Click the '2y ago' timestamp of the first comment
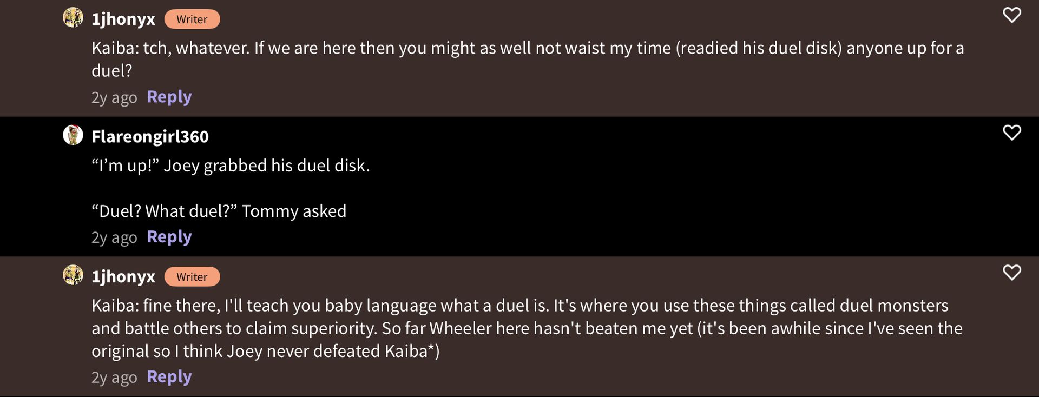1039x397 pixels. pos(114,98)
